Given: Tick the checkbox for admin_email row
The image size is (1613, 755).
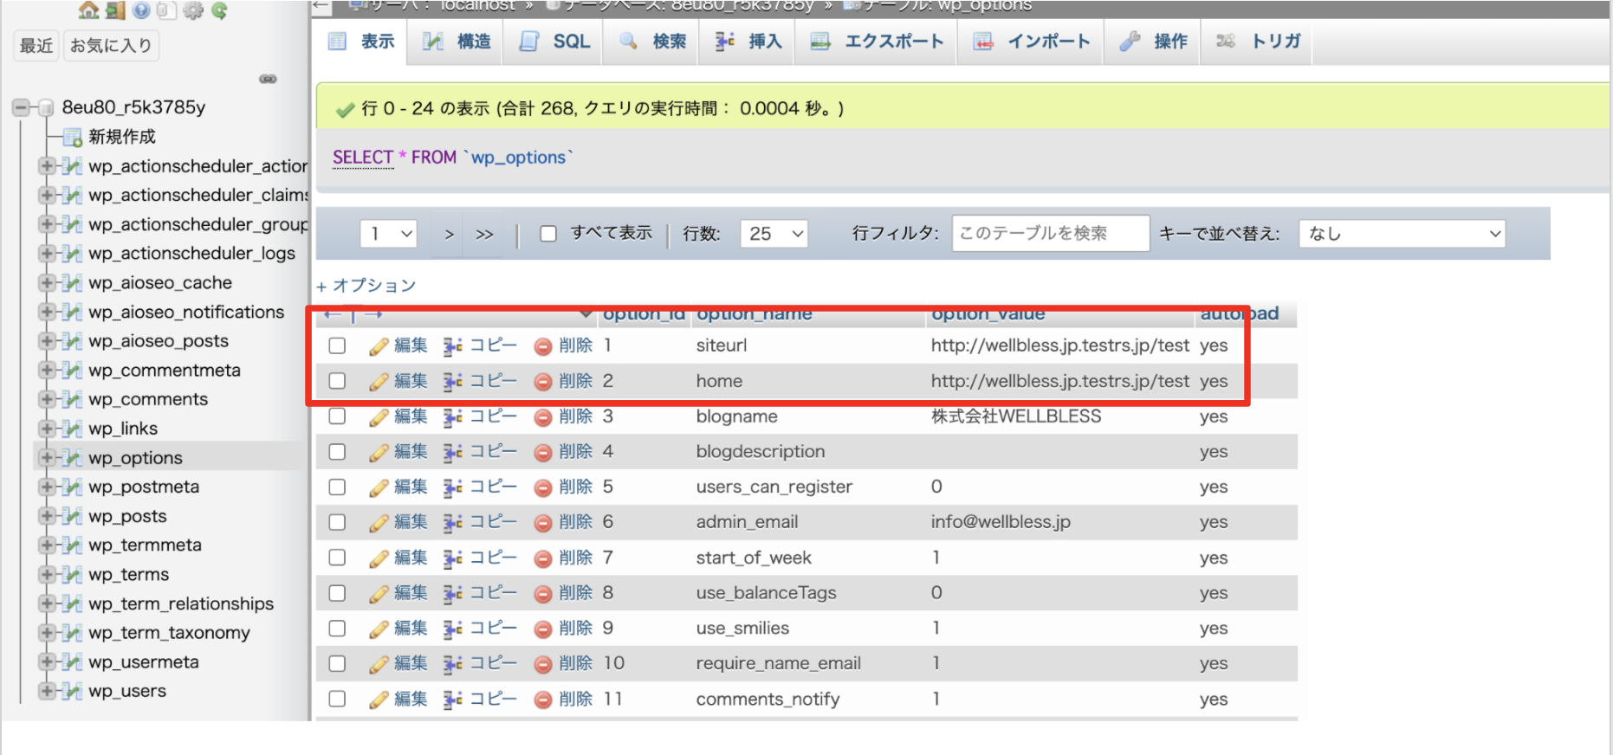Looking at the screenshot, I should (337, 523).
